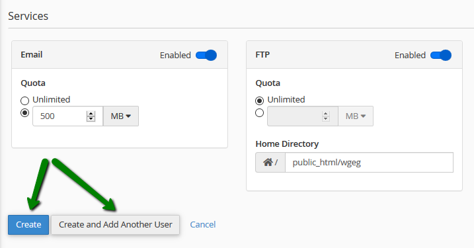The height and width of the screenshot is (248, 474).
Task: Open FTP quota MB unit dropdown
Action: click(x=356, y=116)
